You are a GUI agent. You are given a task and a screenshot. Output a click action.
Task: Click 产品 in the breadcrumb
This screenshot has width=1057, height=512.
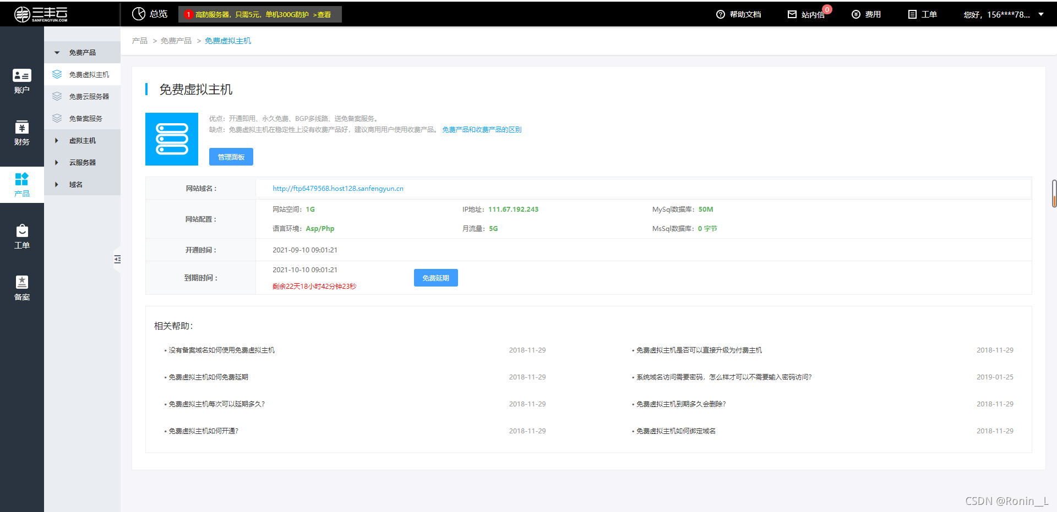click(x=140, y=41)
